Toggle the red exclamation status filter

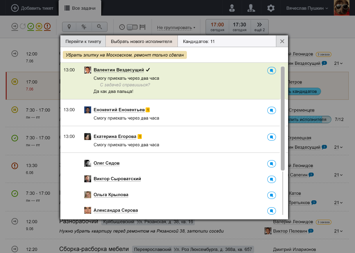[47, 26]
